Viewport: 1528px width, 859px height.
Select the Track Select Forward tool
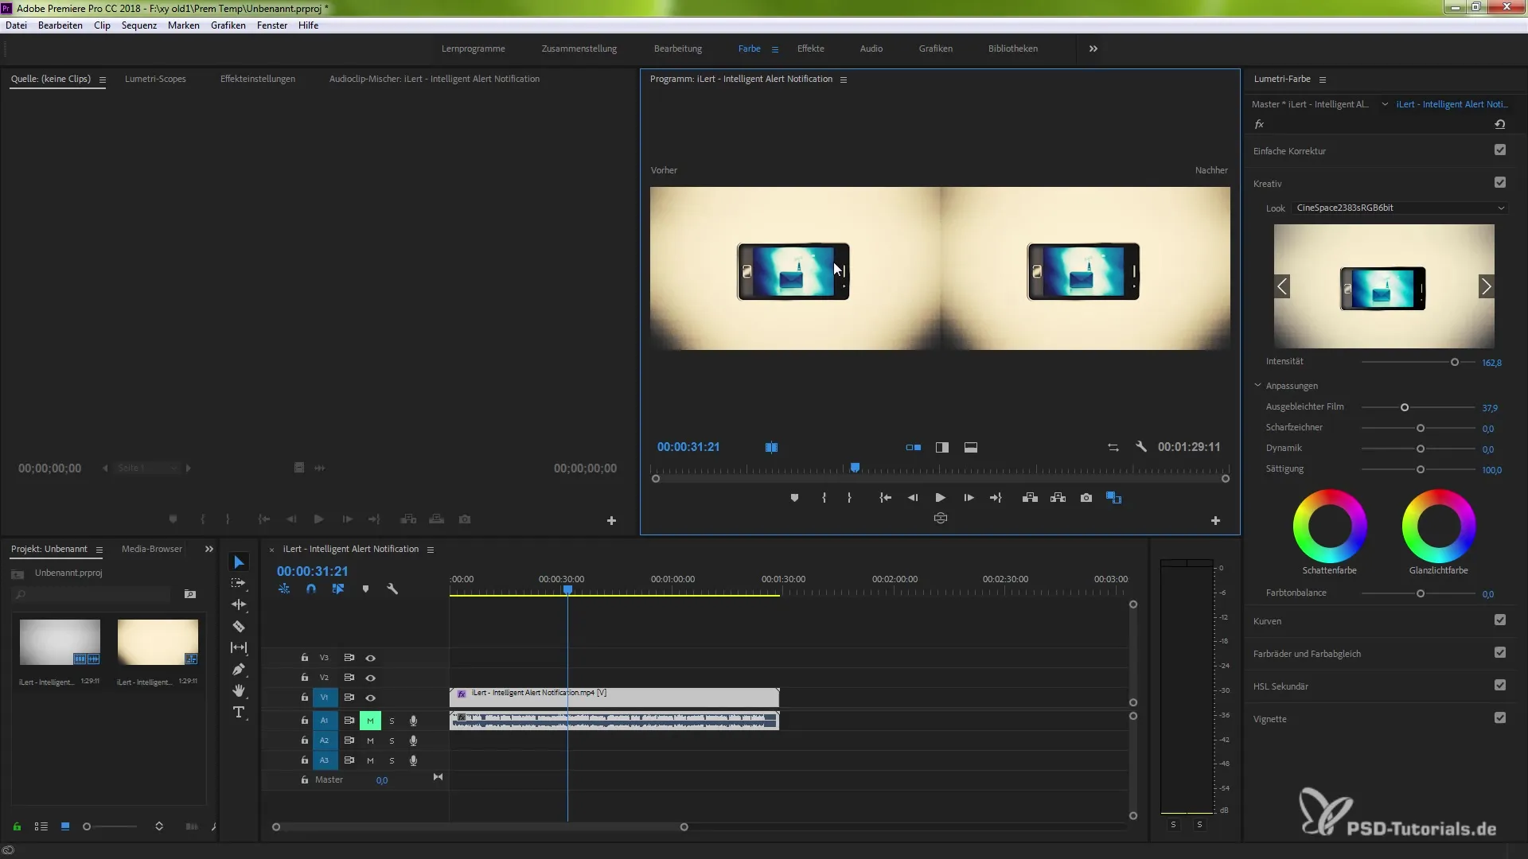click(x=239, y=583)
